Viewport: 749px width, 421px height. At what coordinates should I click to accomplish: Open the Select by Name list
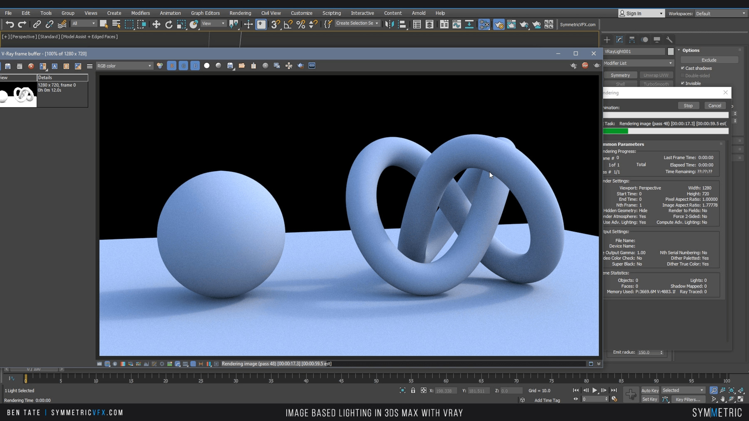pyautogui.click(x=116, y=24)
